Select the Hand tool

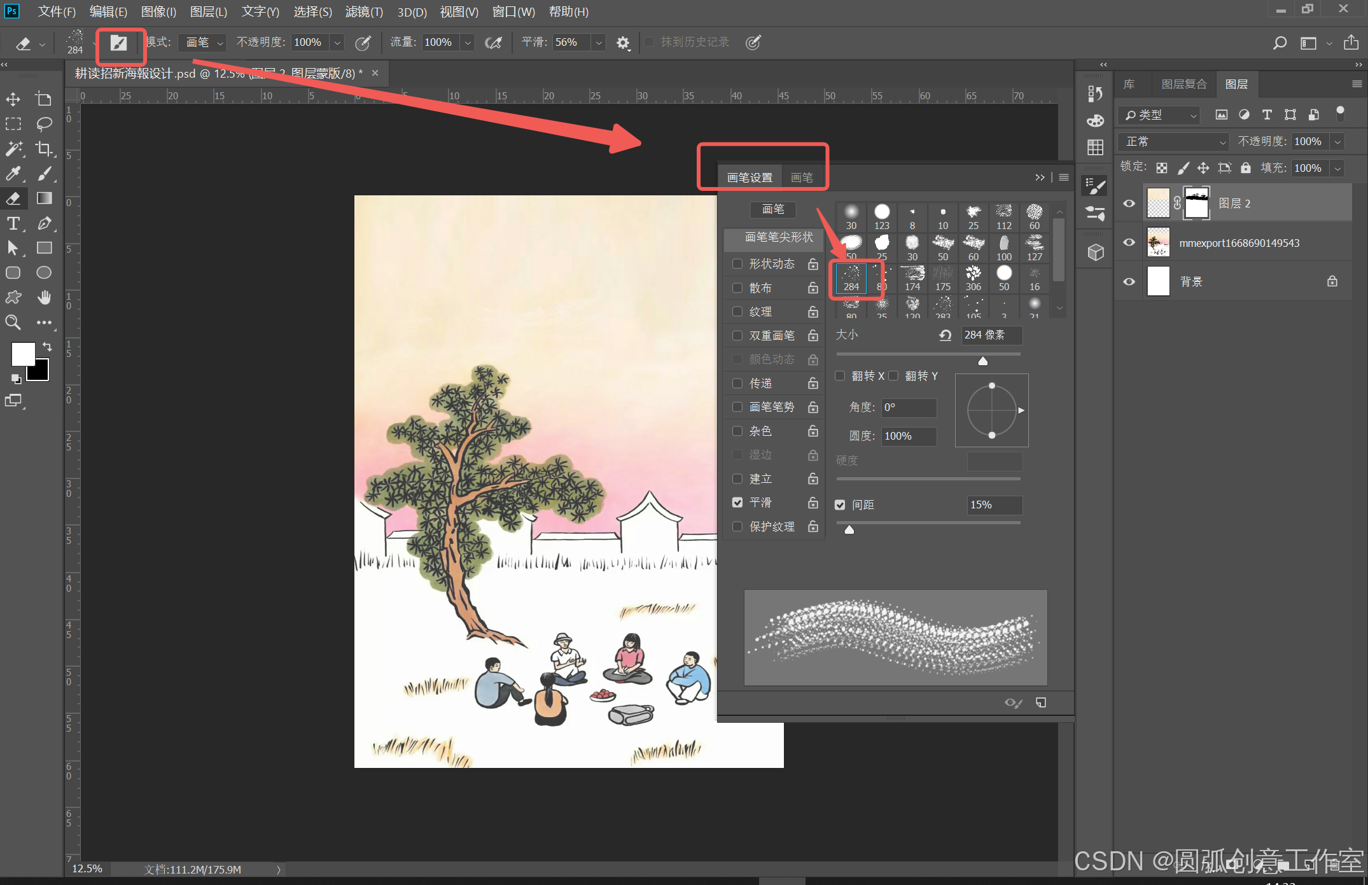(44, 297)
